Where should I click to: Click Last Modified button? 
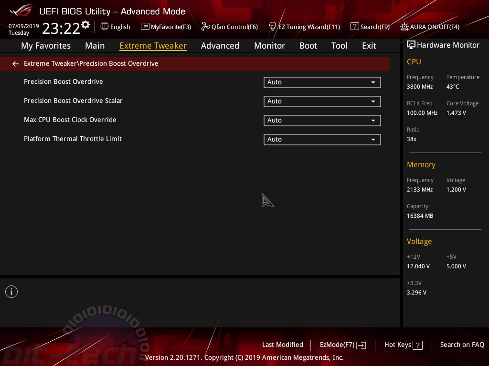click(283, 345)
